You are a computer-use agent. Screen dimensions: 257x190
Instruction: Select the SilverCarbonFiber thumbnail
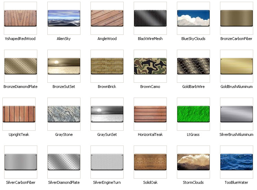coord(21,162)
